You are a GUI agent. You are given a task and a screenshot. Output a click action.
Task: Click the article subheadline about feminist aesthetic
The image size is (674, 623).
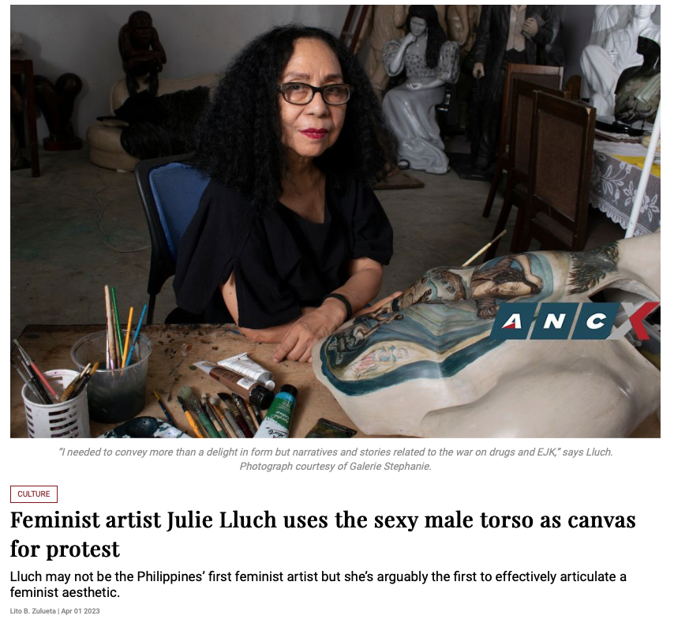pos(318,584)
